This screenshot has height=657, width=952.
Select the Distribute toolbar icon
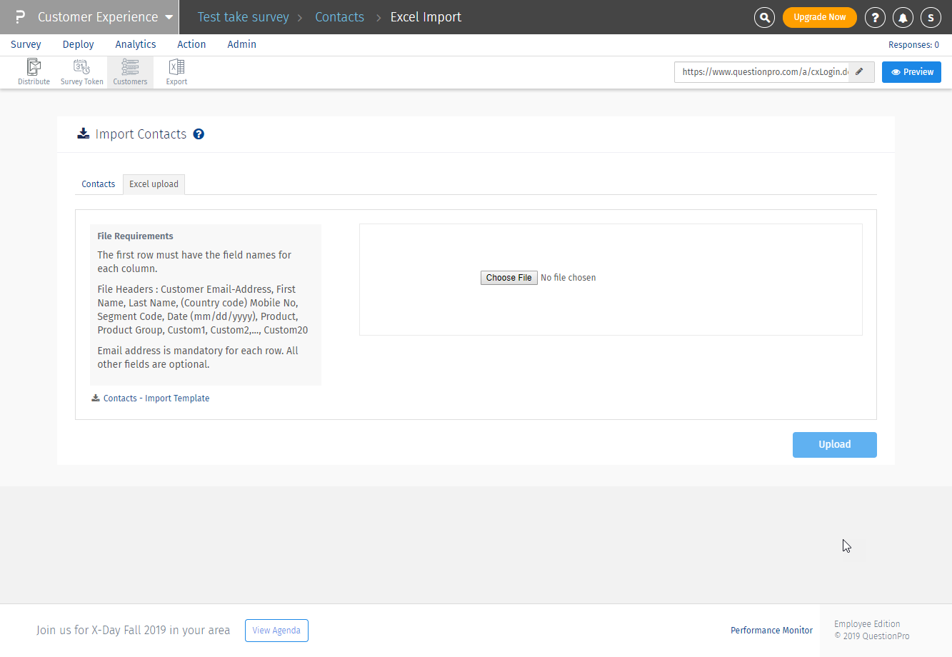point(34,72)
